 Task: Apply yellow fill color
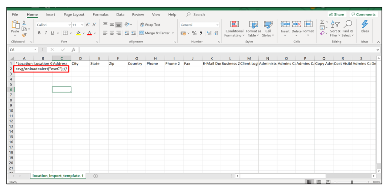click(x=78, y=33)
